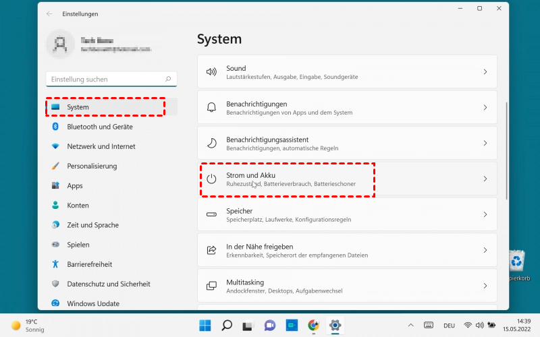The height and width of the screenshot is (337, 540).
Task: Select Personalisierung in the sidebar
Action: pyautogui.click(x=111, y=166)
